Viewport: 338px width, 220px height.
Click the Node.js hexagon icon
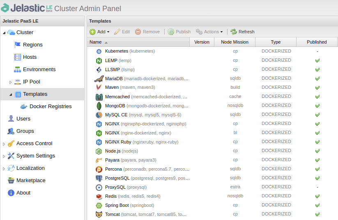tap(99, 151)
